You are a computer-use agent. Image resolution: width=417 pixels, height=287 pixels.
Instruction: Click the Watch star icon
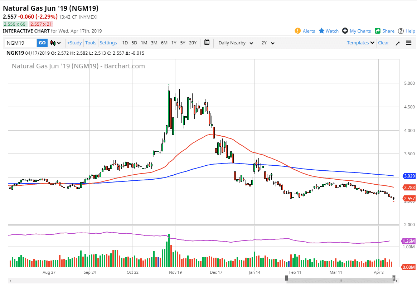coord(321,31)
